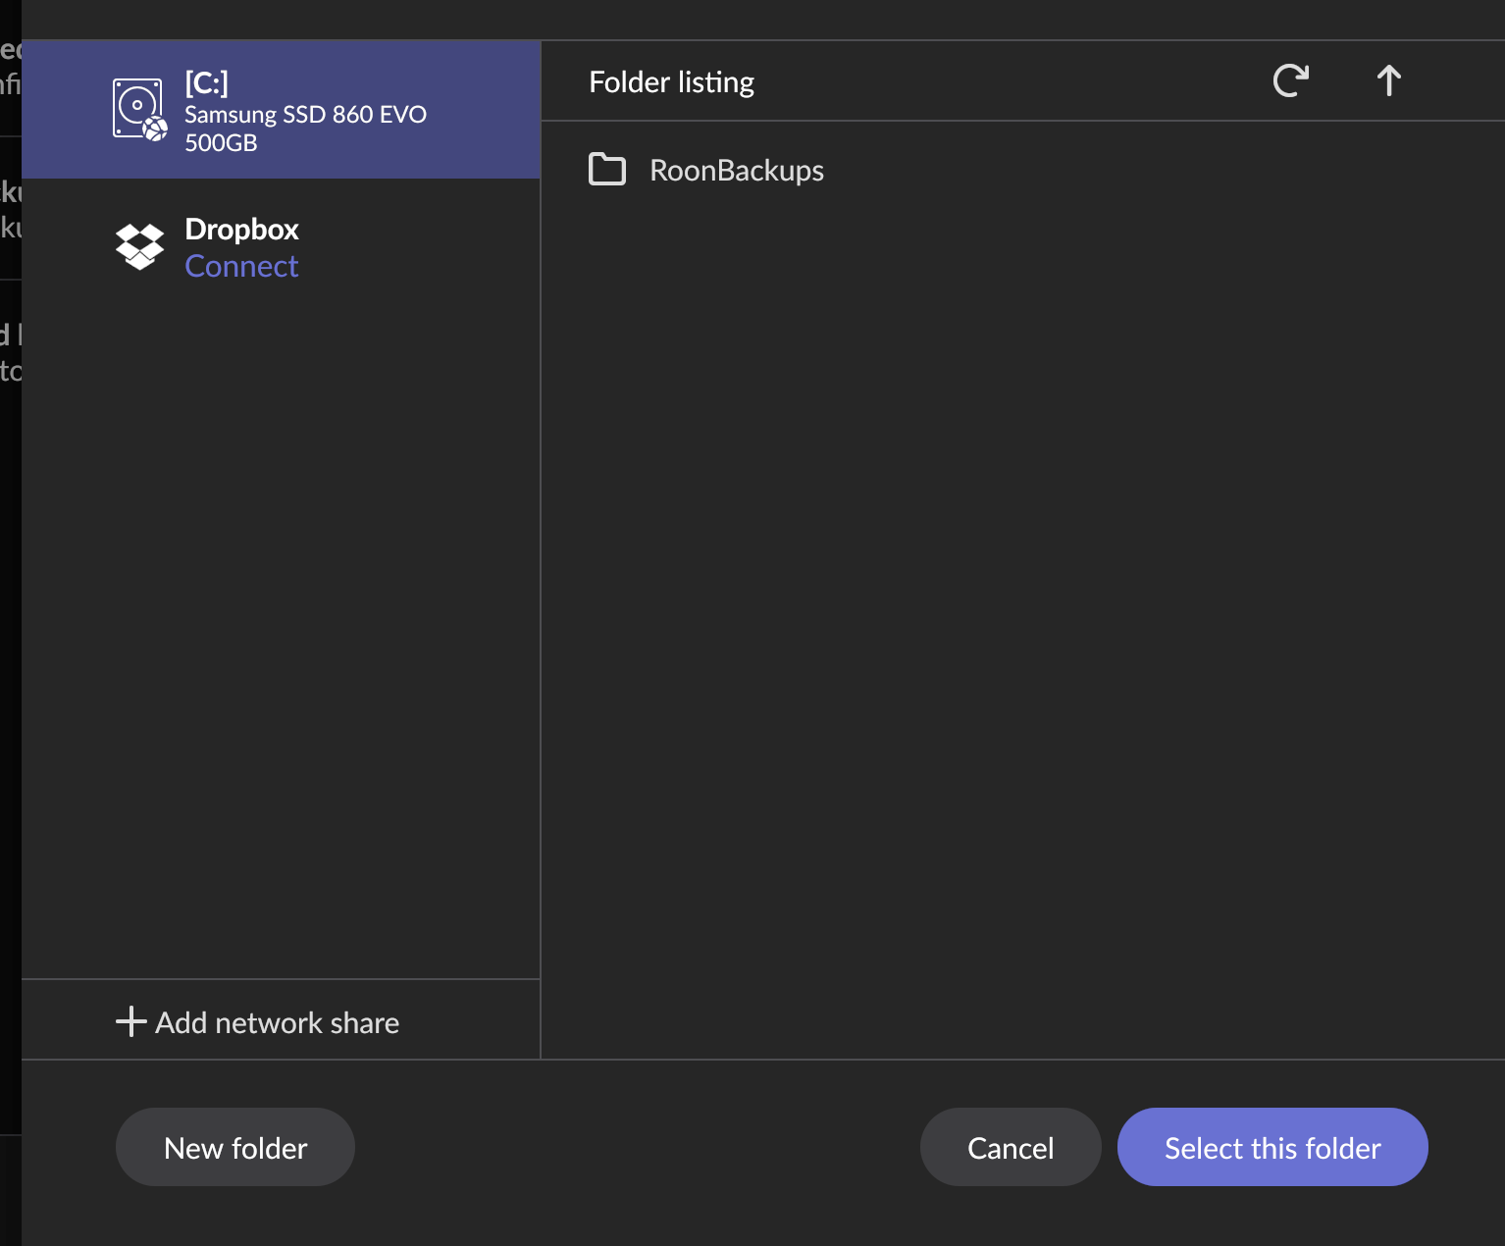Click the Dropbox logo icon
This screenshot has width=1505, height=1246.
[x=139, y=246]
